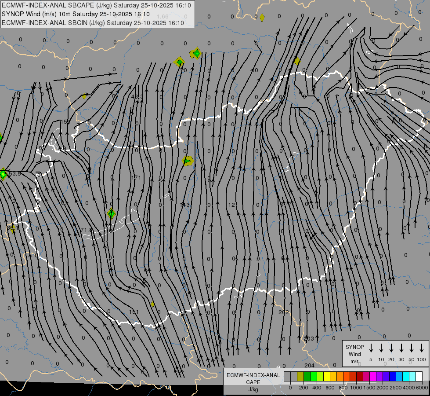Click the 202 station value
The image size is (430, 396).
284,312
